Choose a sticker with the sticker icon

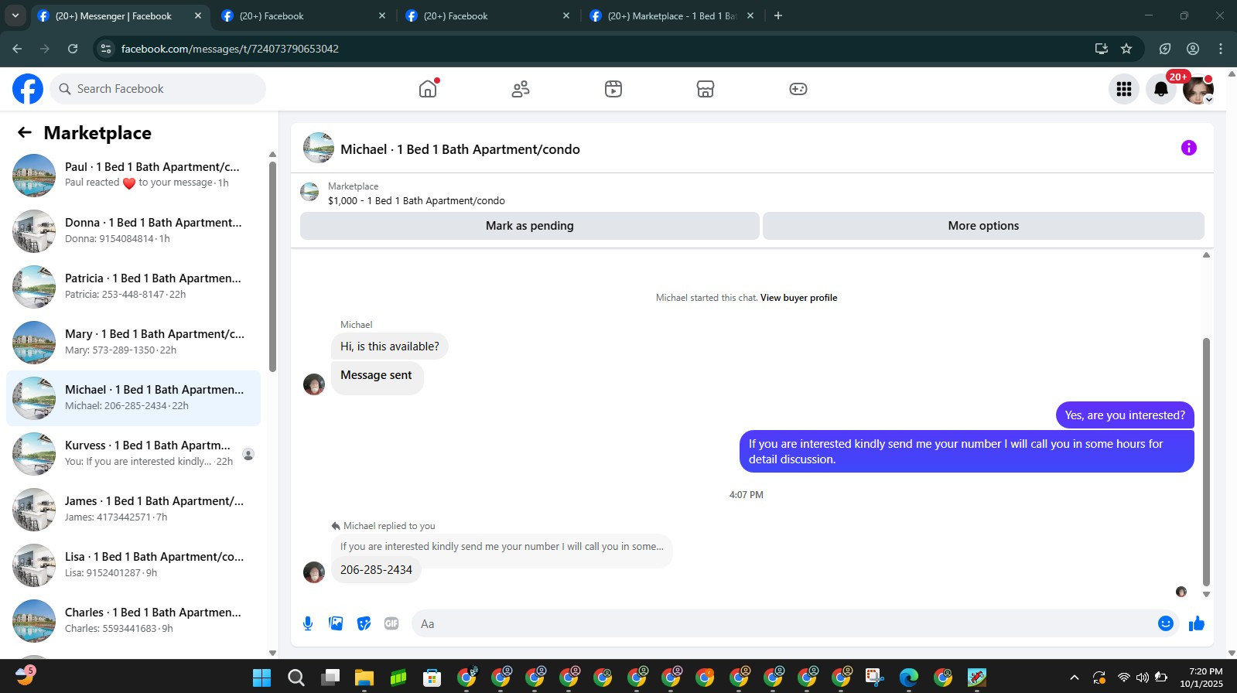coord(364,623)
